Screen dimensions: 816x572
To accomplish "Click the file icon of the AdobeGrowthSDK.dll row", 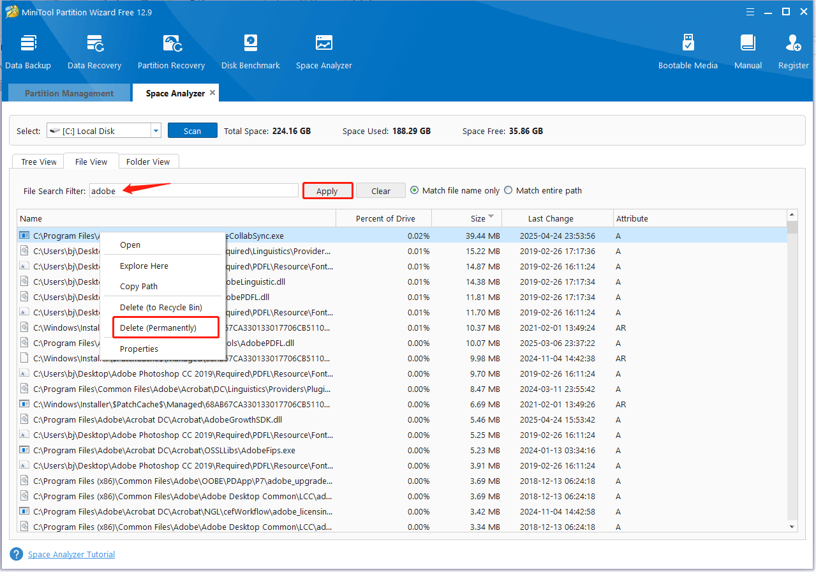I will (24, 419).
